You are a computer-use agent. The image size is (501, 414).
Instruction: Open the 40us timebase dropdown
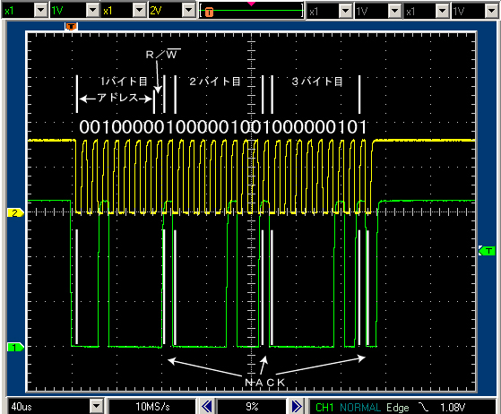(x=96, y=406)
